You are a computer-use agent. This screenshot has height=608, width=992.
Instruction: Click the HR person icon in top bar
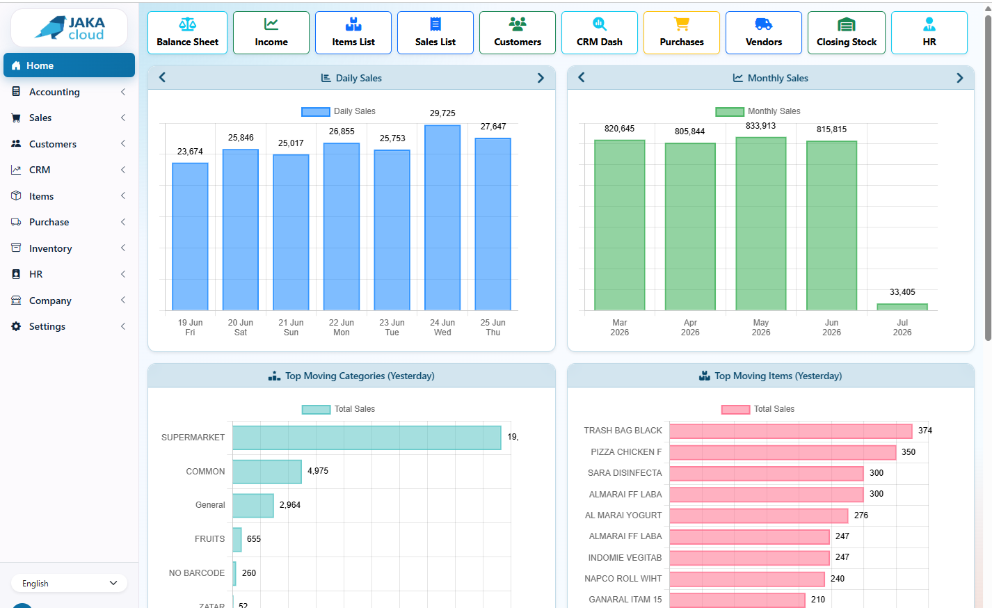point(929,24)
